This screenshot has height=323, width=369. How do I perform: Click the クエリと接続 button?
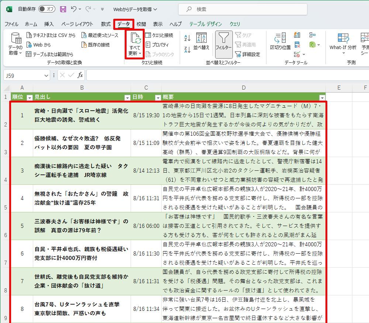tap(159, 35)
